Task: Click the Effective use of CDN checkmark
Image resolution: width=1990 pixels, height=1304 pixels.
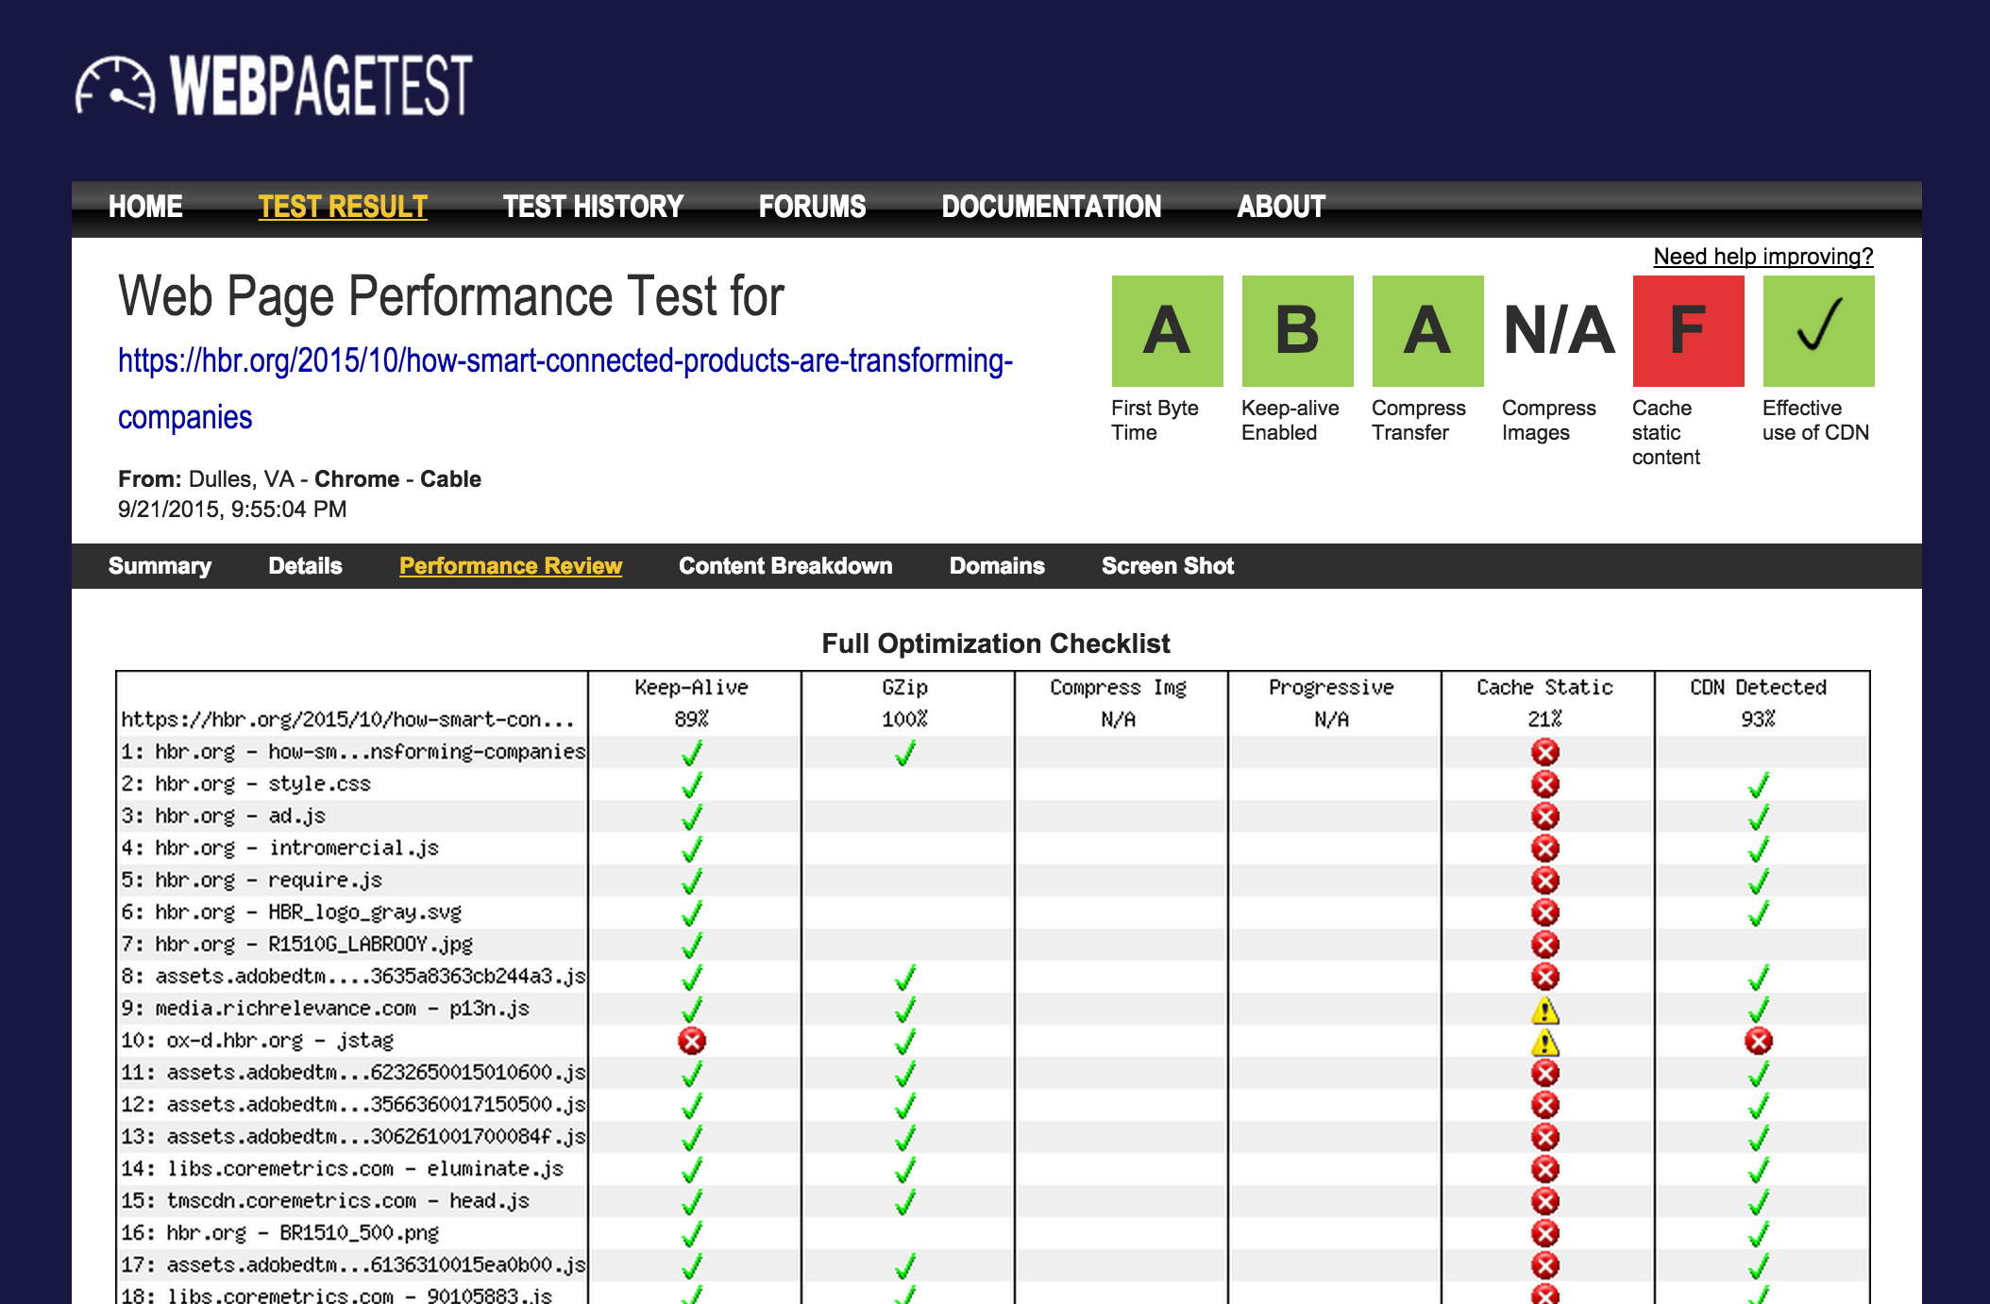Action: pyautogui.click(x=1818, y=331)
